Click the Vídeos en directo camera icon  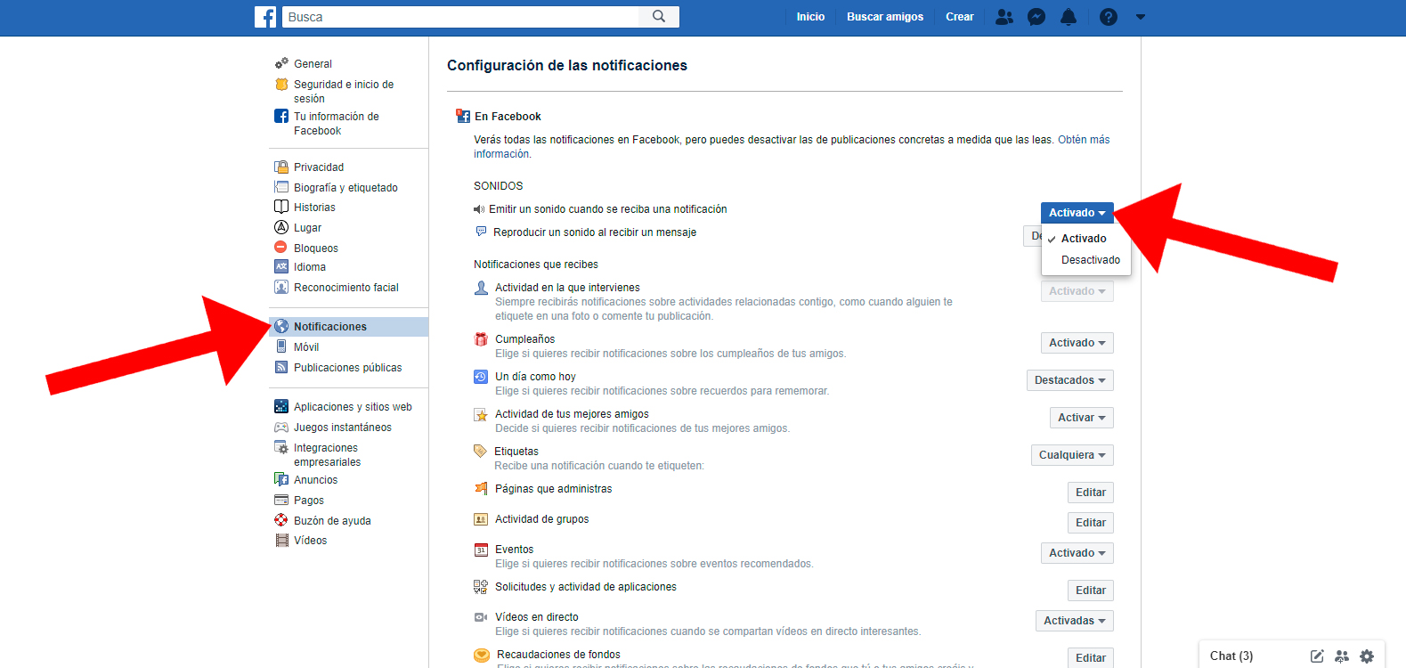481,617
